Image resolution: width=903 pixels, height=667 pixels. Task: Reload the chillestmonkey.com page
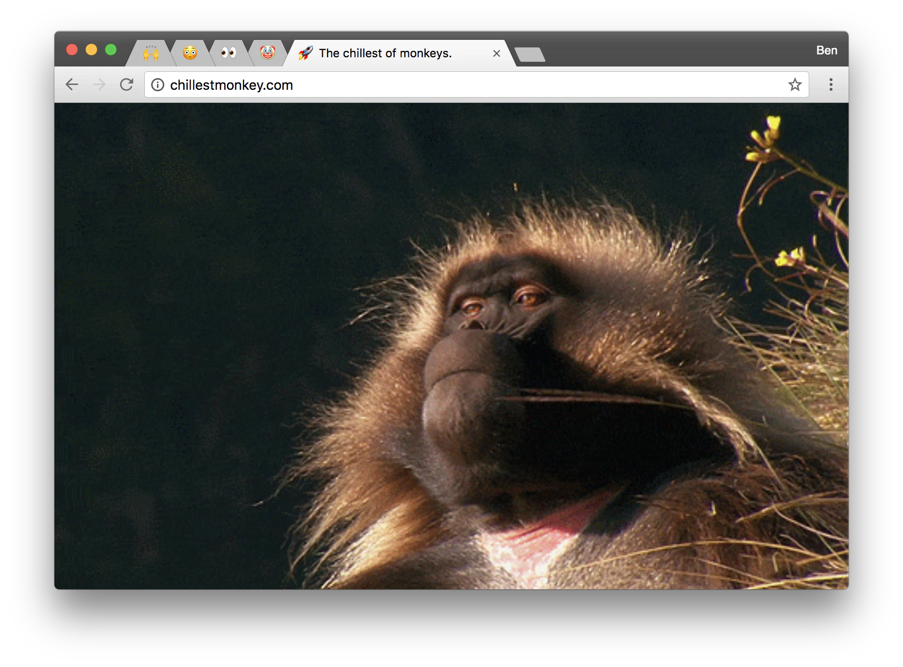coord(127,84)
